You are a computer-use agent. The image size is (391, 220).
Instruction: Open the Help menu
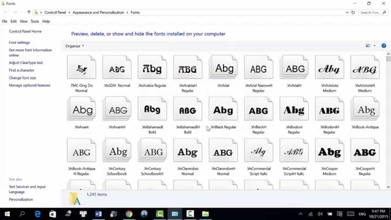[x=46, y=21]
